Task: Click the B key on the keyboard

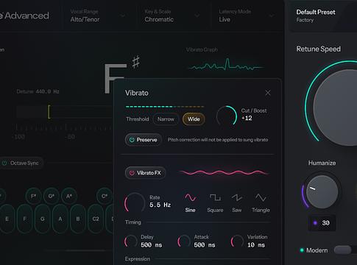Action: point(78,219)
